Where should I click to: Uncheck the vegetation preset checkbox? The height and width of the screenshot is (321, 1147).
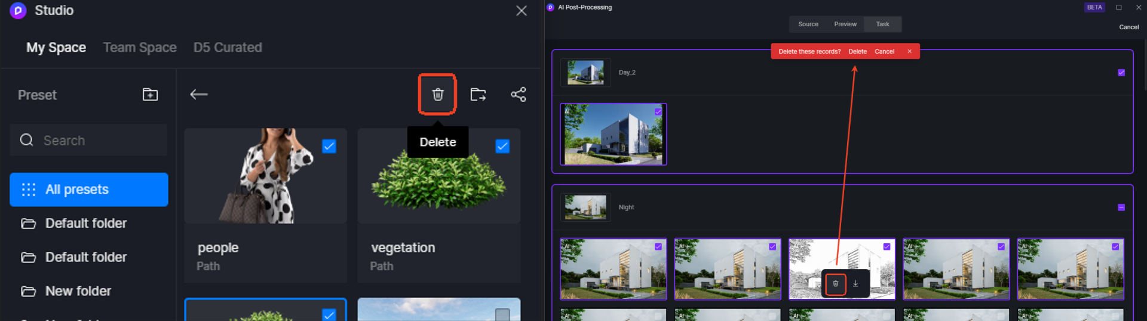tap(502, 146)
